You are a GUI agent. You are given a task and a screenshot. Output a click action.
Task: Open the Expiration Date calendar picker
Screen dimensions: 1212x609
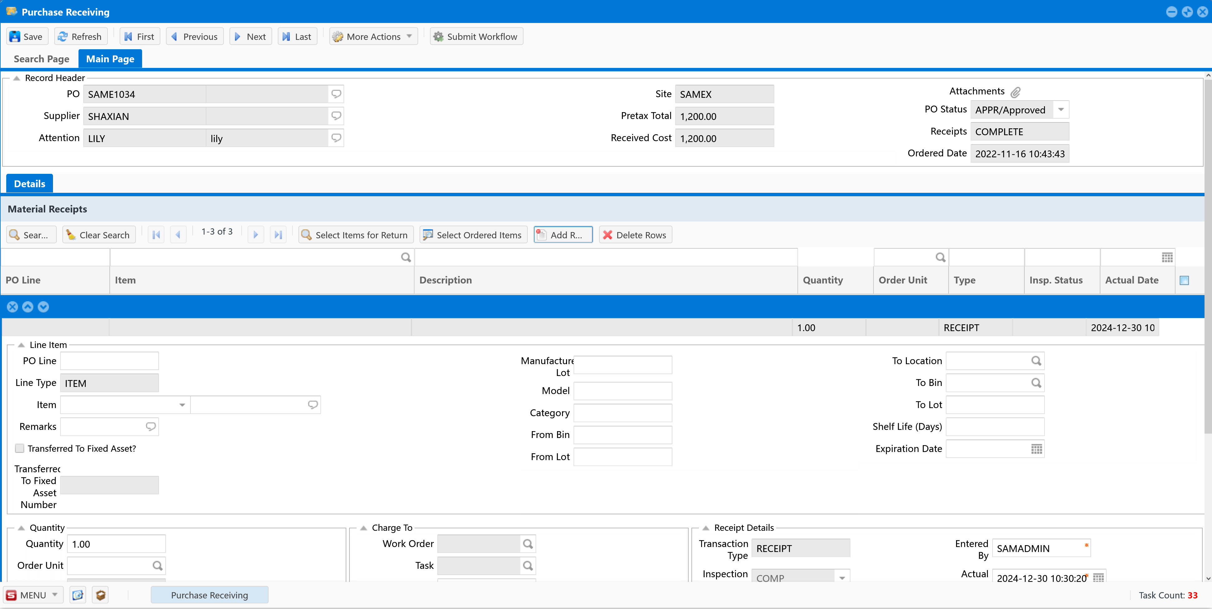pos(1036,449)
